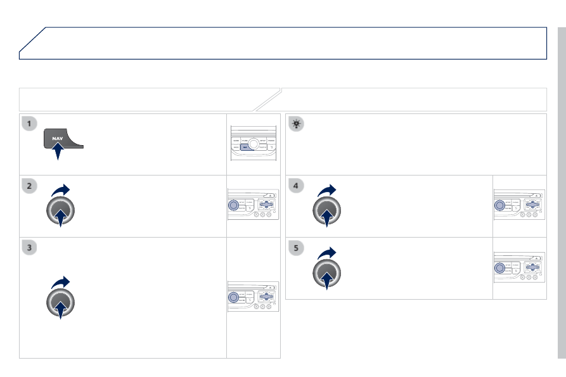Select the step 4 number badge
This screenshot has width=566, height=377.
point(296,186)
